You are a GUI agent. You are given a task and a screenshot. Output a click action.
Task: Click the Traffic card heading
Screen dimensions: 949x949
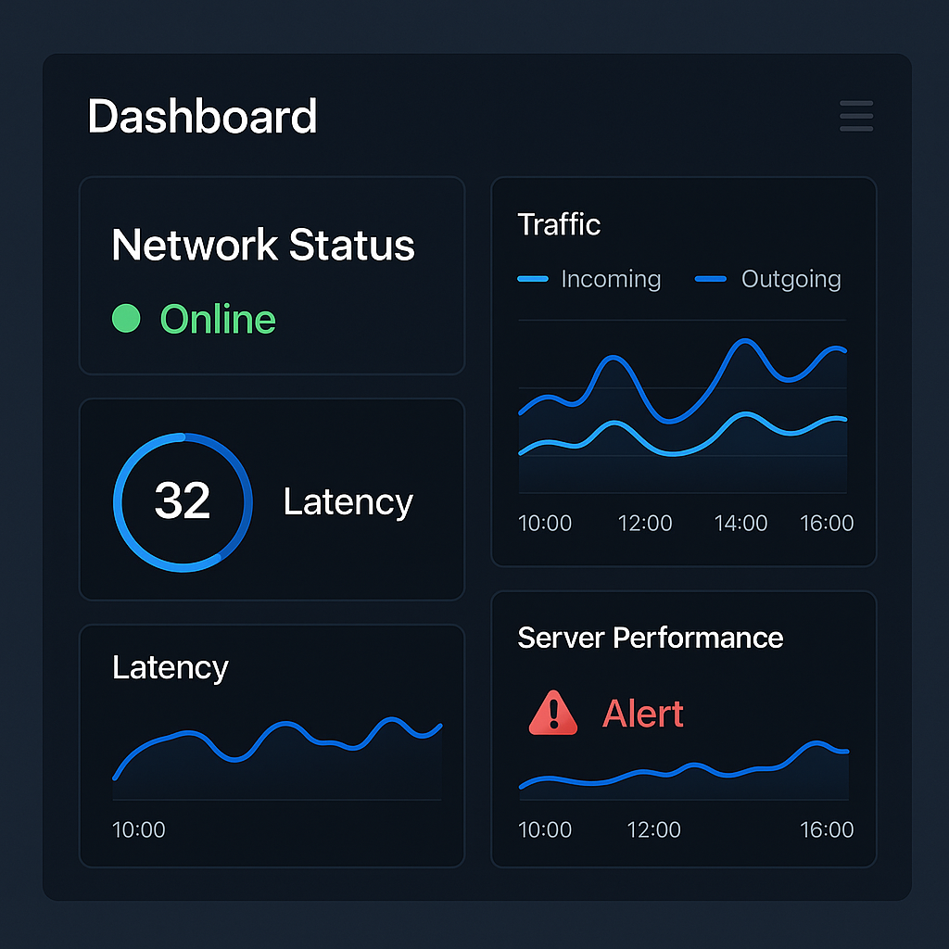pyautogui.click(x=559, y=224)
